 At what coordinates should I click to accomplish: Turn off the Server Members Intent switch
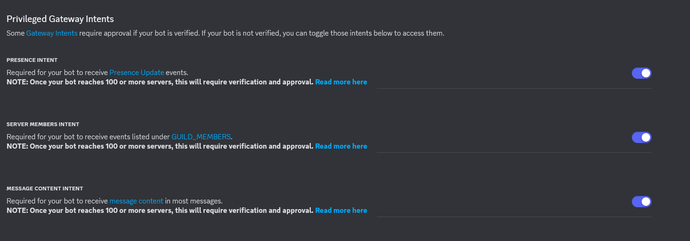pyautogui.click(x=641, y=137)
